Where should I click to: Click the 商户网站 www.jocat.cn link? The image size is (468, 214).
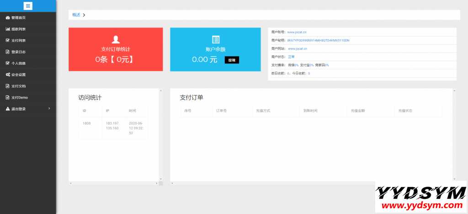298,48
